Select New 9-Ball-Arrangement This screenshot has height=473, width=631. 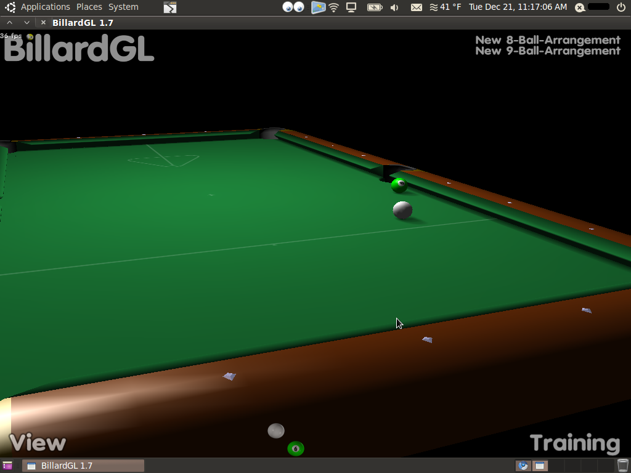(547, 51)
